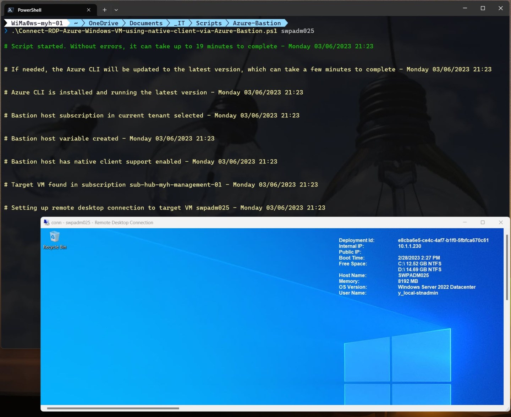Maximize the Remote Desktop Connection window
Screen dimensions: 511x417
pos(483,222)
